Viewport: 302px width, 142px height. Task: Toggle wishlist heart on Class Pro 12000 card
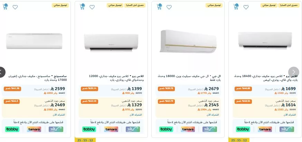click(x=92, y=7)
